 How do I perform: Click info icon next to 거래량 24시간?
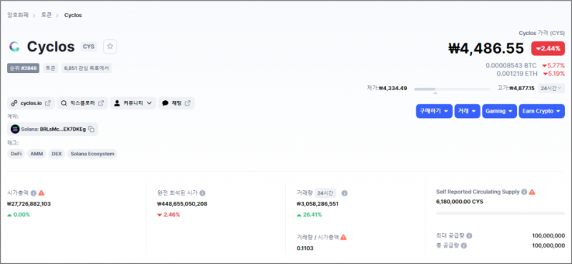pyautogui.click(x=345, y=193)
